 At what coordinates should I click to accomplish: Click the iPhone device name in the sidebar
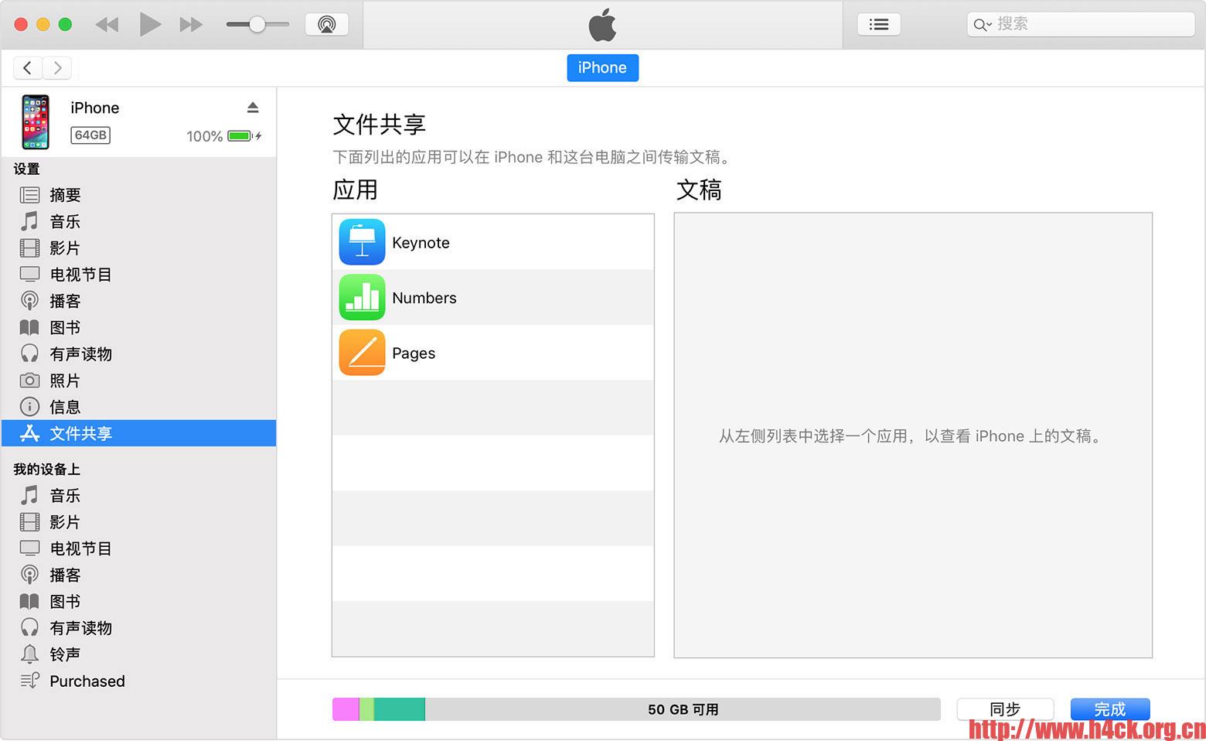tap(95, 108)
